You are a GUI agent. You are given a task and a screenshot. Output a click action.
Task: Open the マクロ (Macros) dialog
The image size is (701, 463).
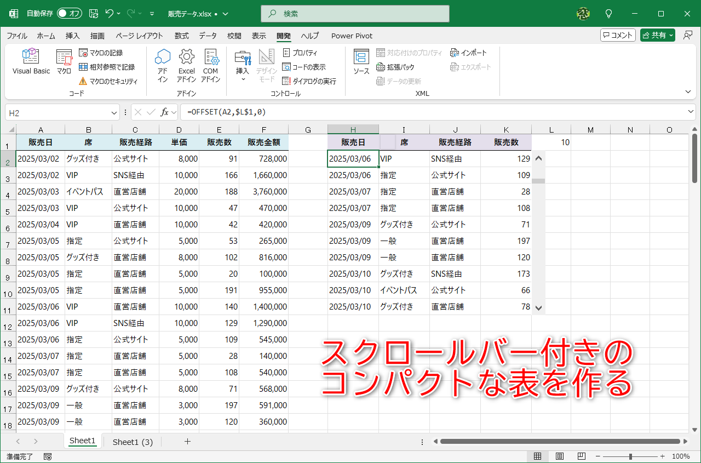pos(64,61)
